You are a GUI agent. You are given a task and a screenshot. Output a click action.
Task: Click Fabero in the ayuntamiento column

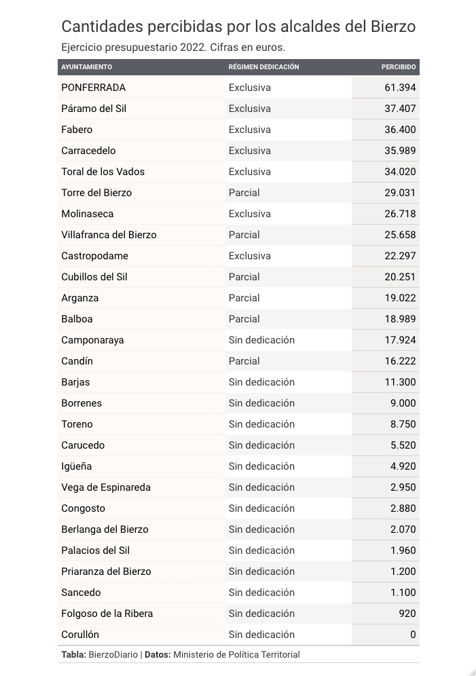[x=77, y=130]
